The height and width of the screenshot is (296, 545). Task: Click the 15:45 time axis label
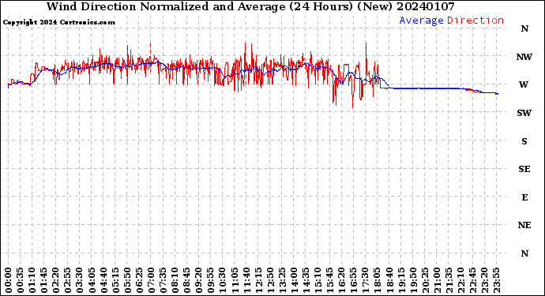coord(330,280)
